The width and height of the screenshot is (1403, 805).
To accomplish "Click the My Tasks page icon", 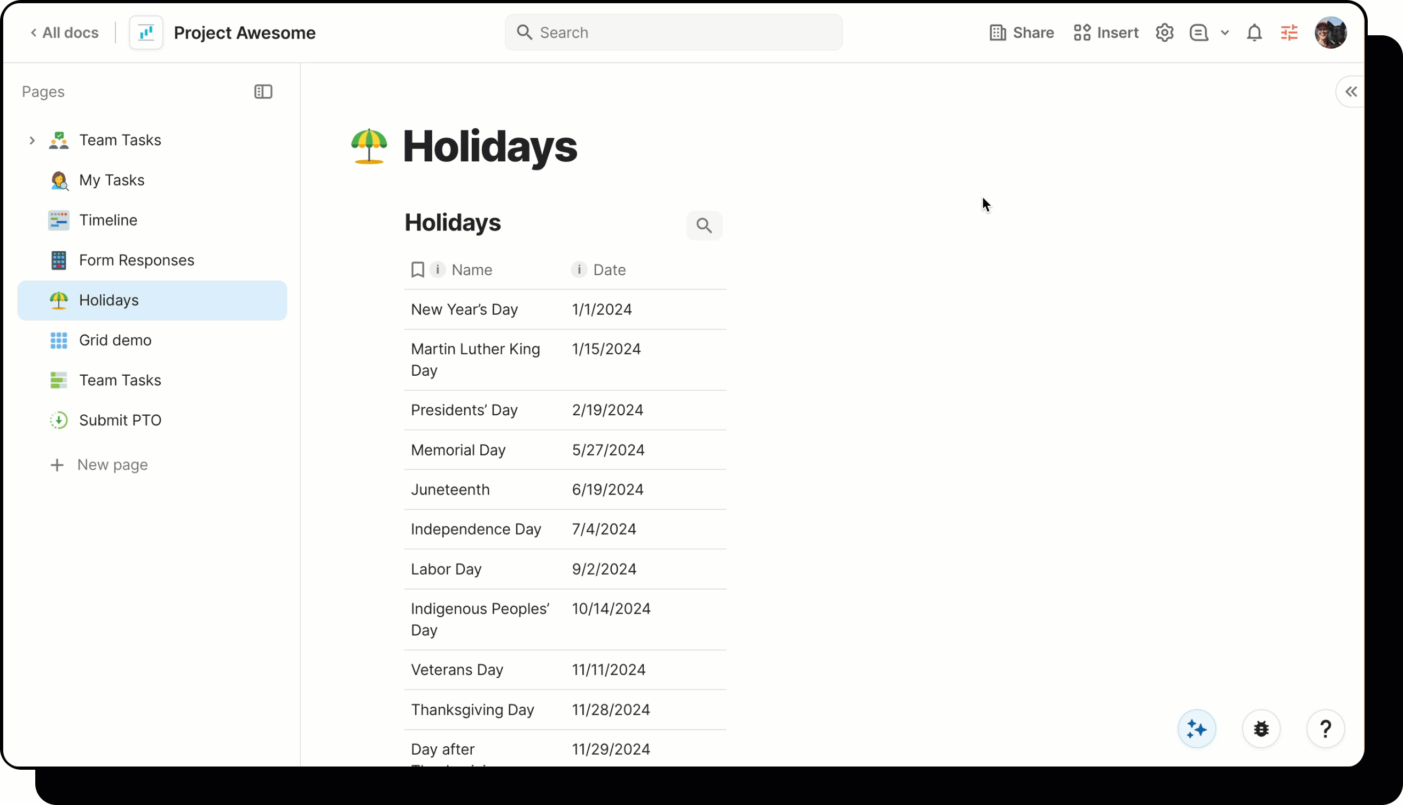I will click(x=59, y=180).
